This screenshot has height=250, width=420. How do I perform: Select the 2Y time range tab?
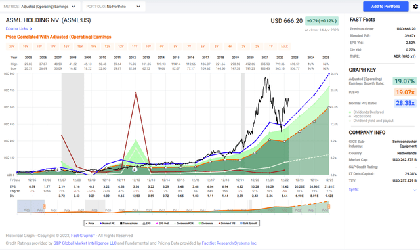(x=257, y=47)
